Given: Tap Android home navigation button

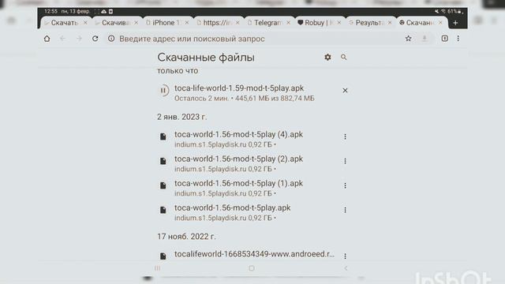Looking at the screenshot, I should coord(252,268).
